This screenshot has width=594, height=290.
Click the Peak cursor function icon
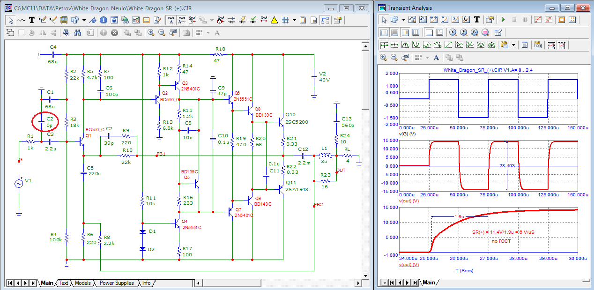pyautogui.click(x=405, y=45)
